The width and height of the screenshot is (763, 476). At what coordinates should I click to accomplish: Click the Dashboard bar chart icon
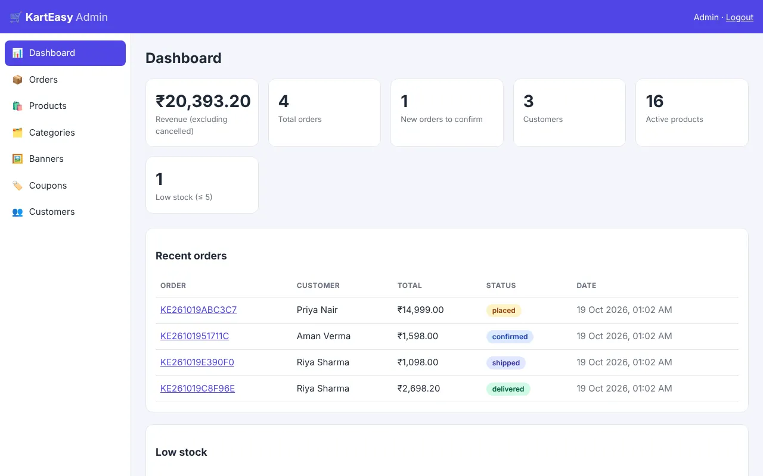17,53
